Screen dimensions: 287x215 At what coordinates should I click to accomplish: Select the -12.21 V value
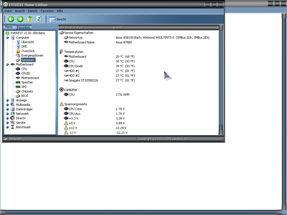click(122, 133)
